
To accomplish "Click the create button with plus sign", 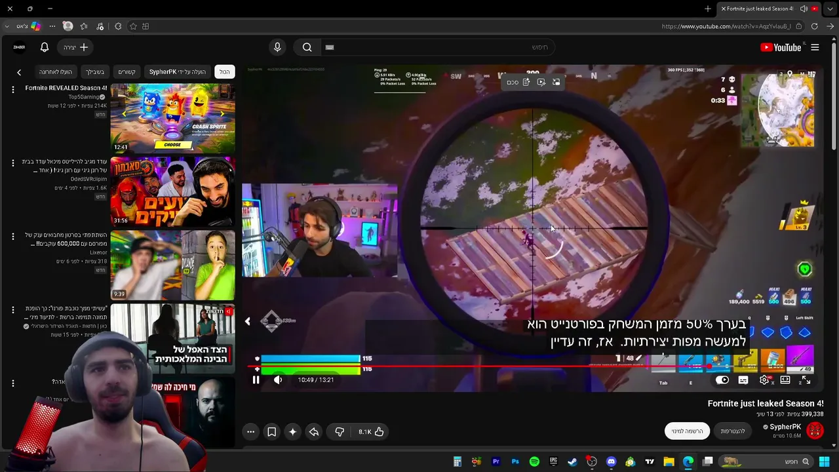I will coord(76,47).
